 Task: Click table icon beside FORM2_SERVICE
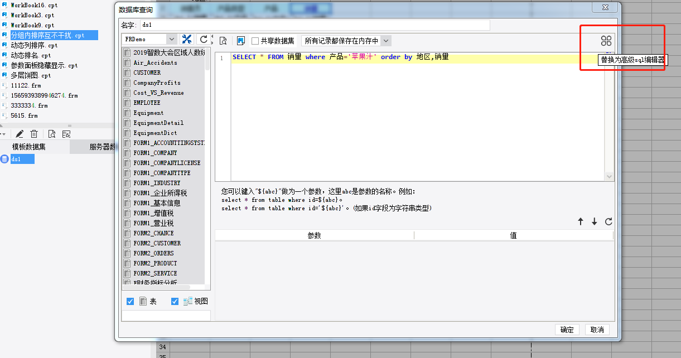click(127, 273)
